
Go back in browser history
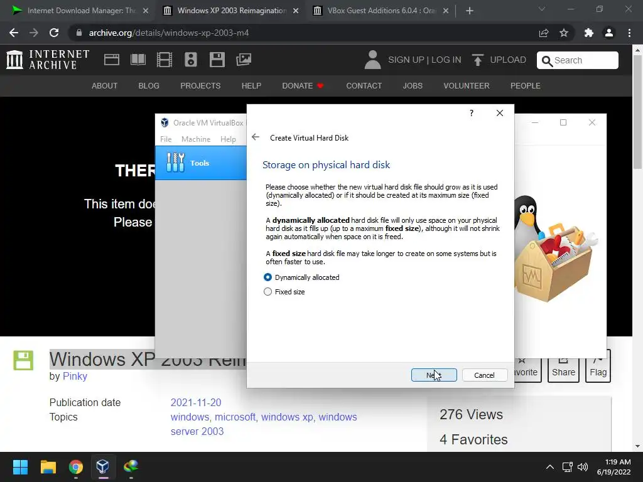point(14,33)
